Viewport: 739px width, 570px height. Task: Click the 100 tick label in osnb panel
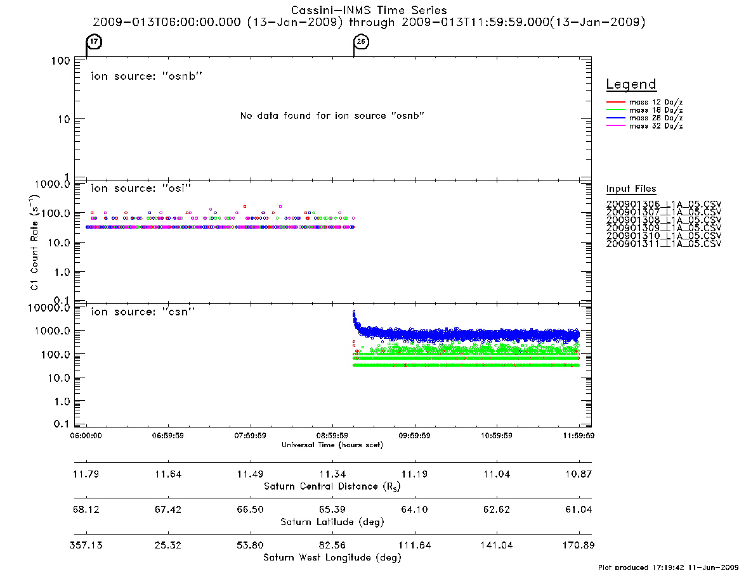coord(61,61)
